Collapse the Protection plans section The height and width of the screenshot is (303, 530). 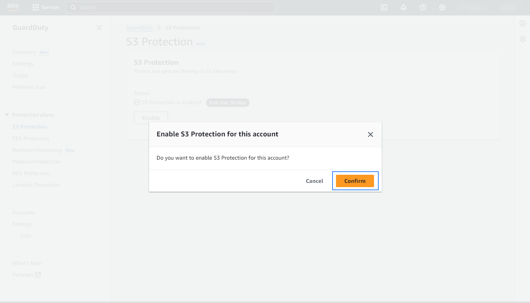(7, 115)
